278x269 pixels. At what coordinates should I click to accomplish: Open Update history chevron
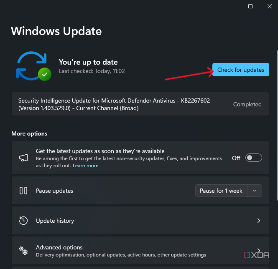tap(259, 221)
